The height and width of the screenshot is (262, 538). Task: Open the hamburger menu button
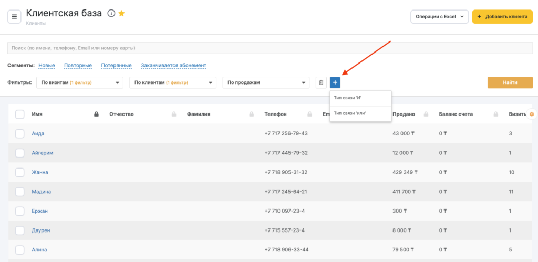point(14,17)
